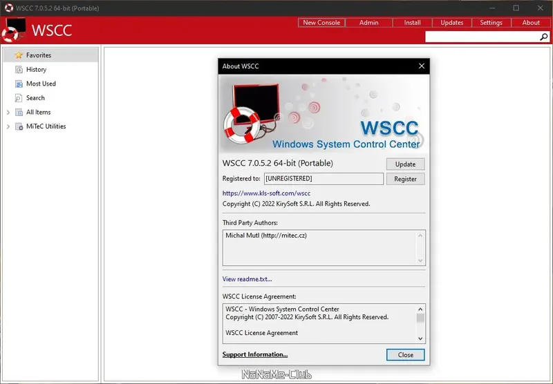Open the New Console tab
The height and width of the screenshot is (384, 553).
click(321, 23)
